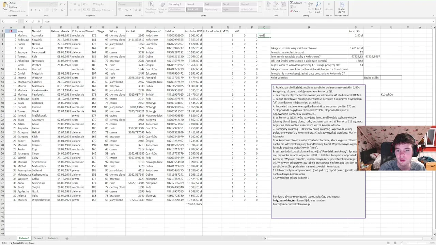
Task: Select column header Q
Action: click(x=264, y=27)
